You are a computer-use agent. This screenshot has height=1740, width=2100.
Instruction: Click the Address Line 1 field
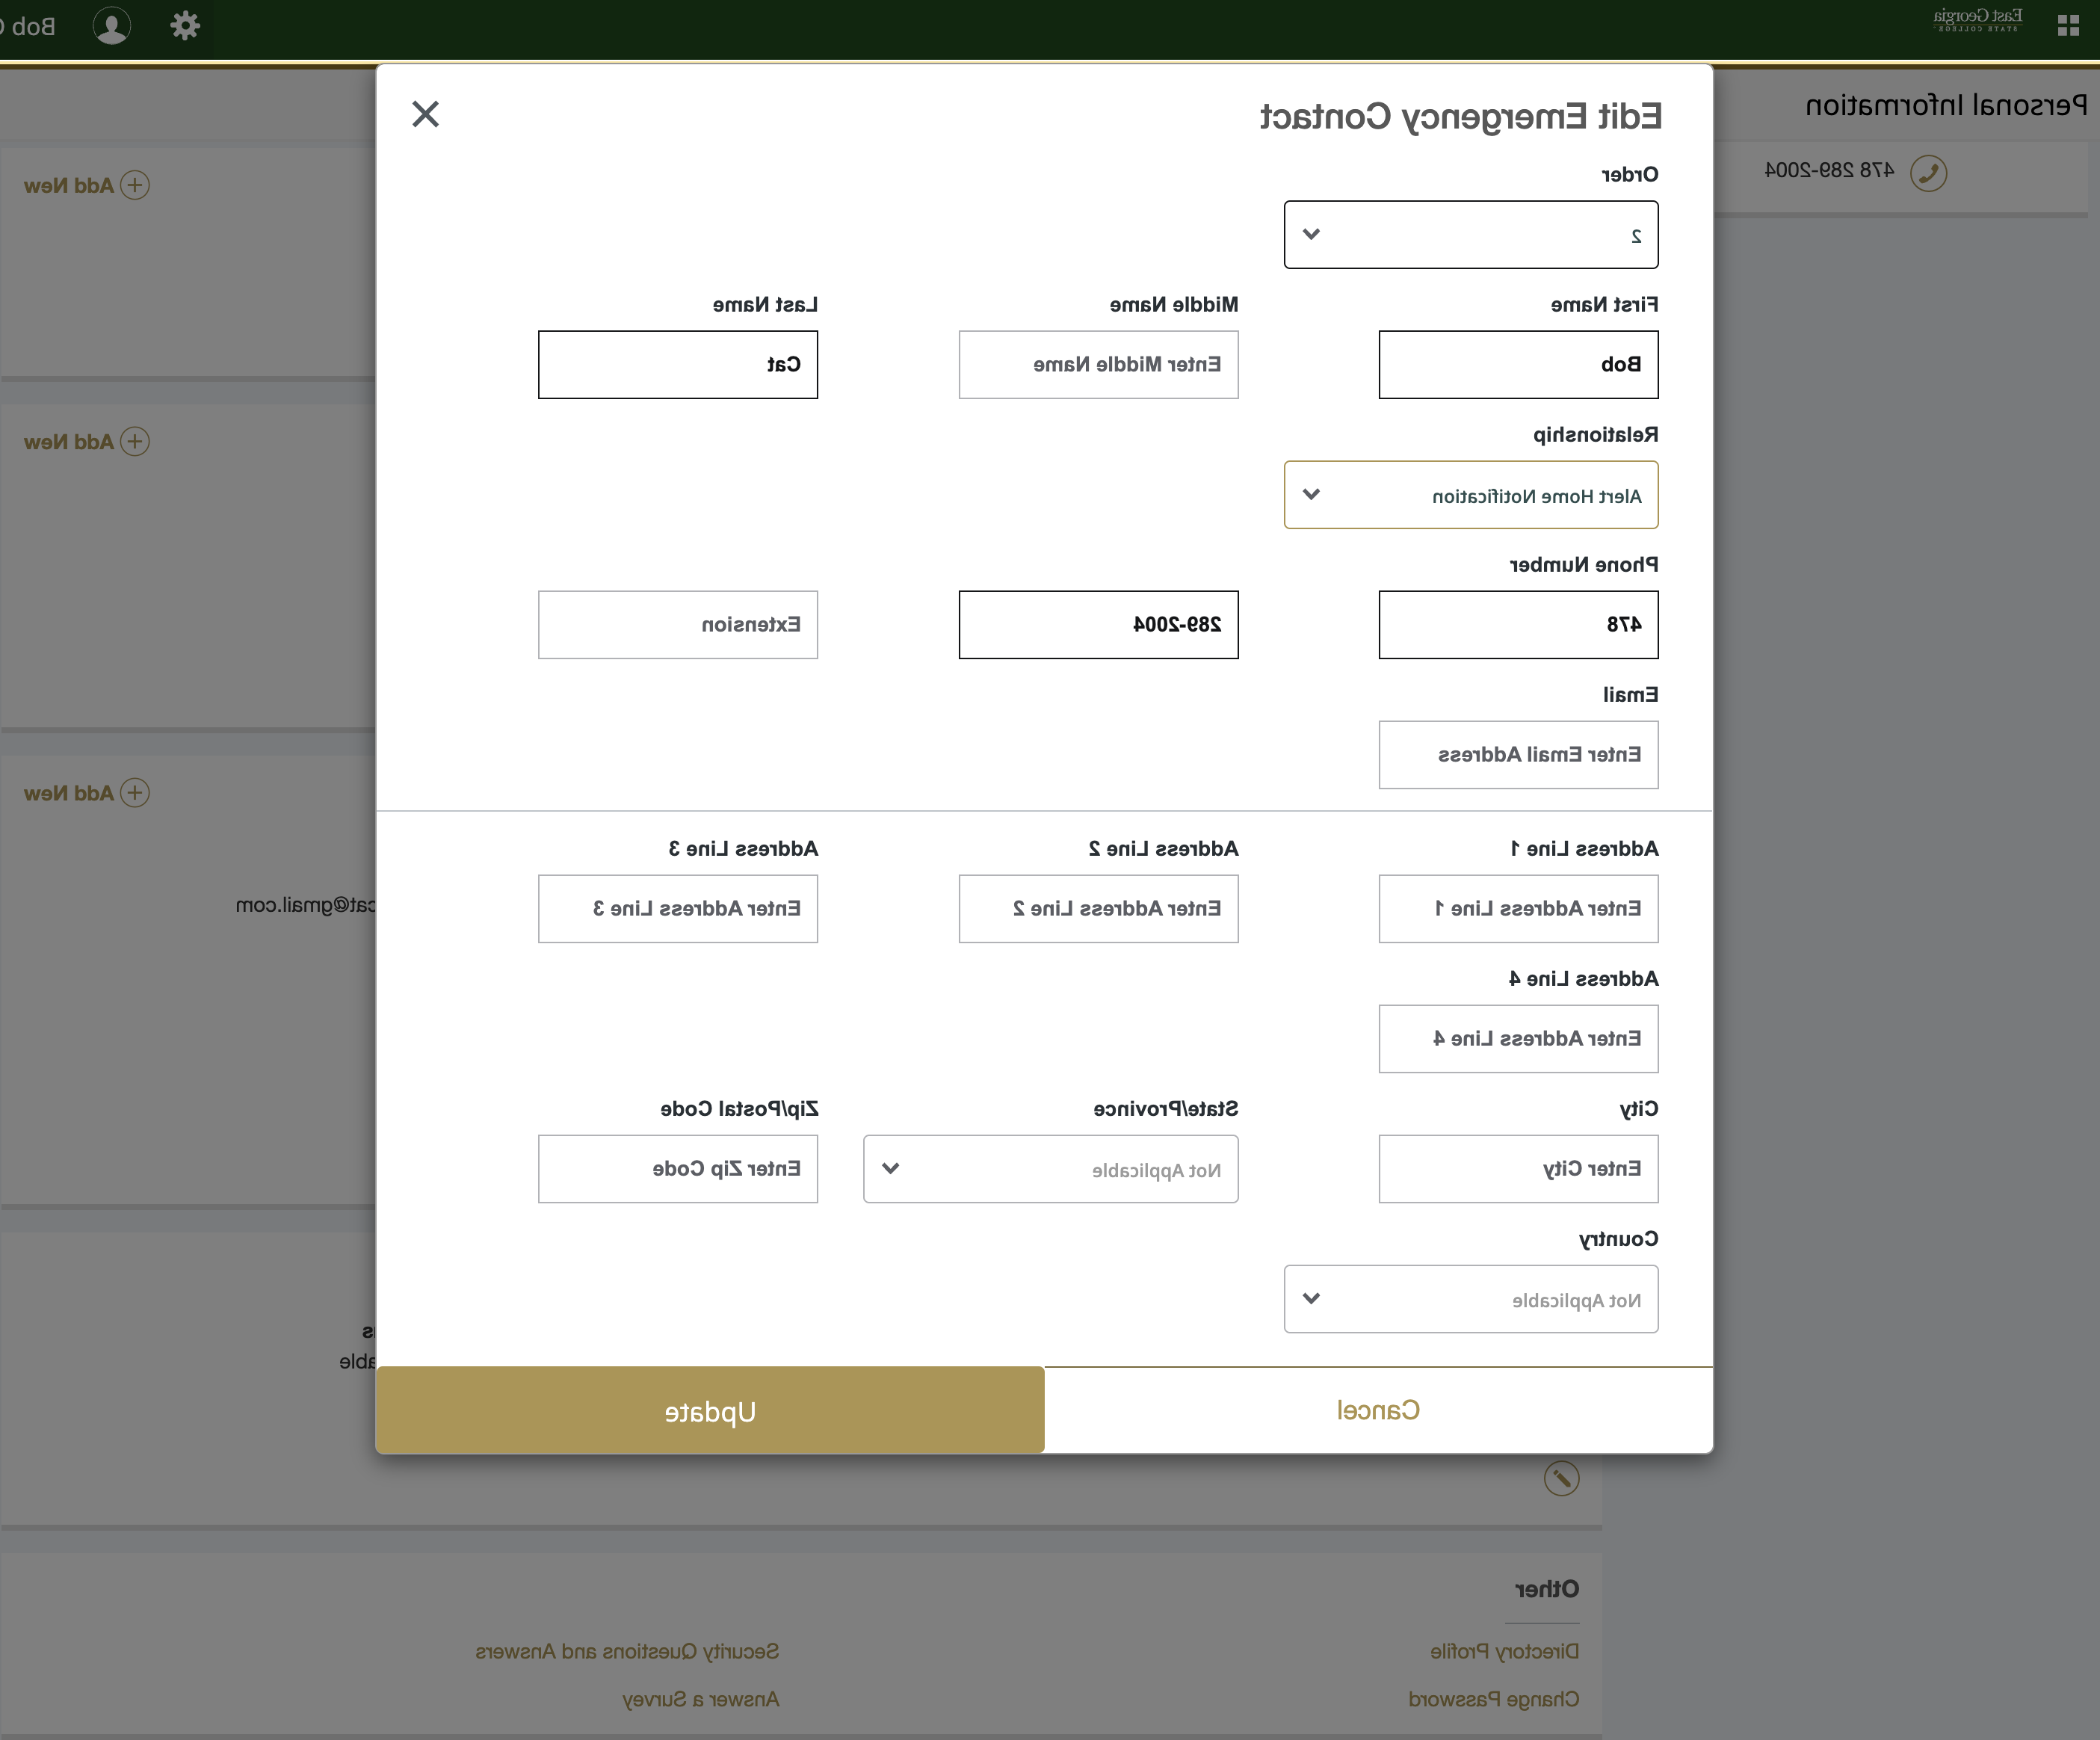[1518, 909]
